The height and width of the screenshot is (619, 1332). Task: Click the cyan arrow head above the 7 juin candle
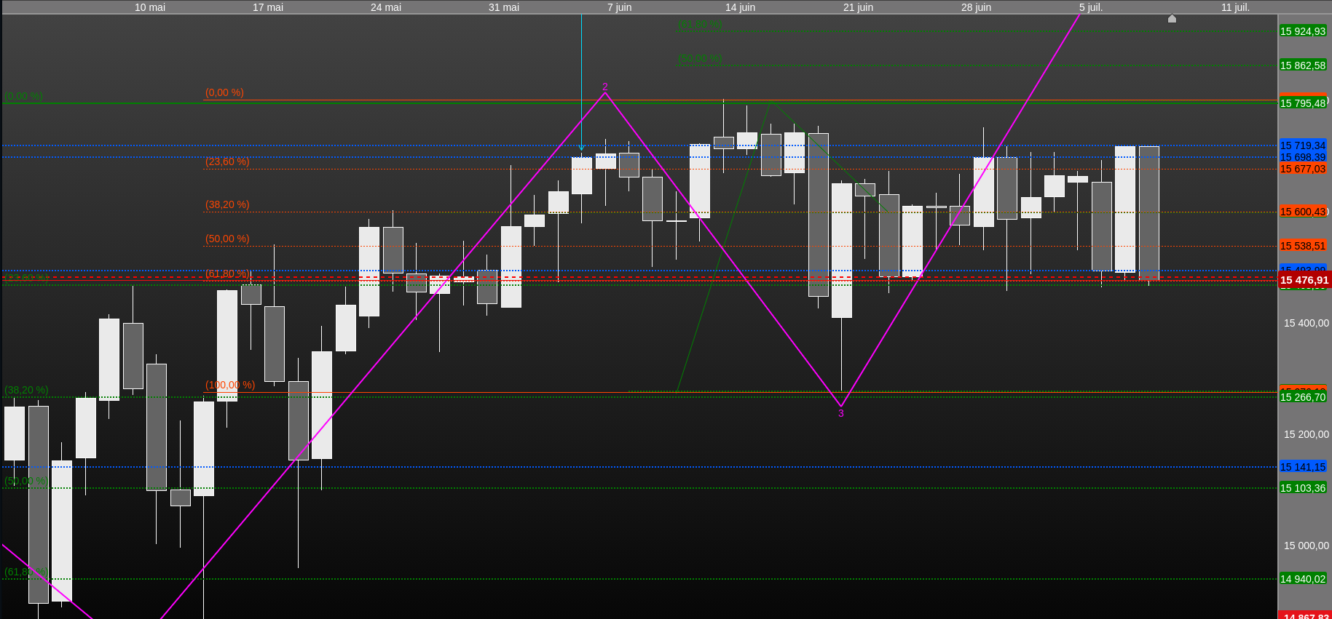point(581,148)
